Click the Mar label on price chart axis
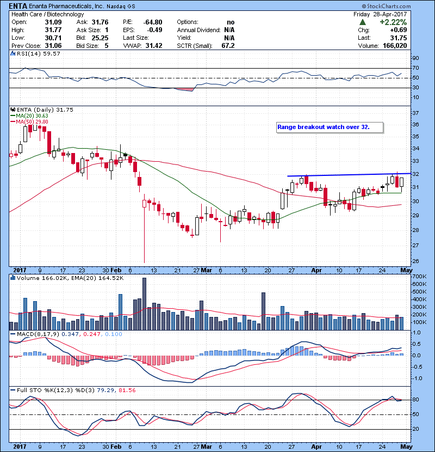Image resolution: width=435 pixels, height=452 pixels. (207, 271)
